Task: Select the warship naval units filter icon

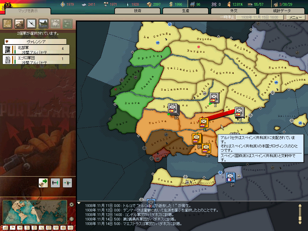Action: click(x=43, y=23)
